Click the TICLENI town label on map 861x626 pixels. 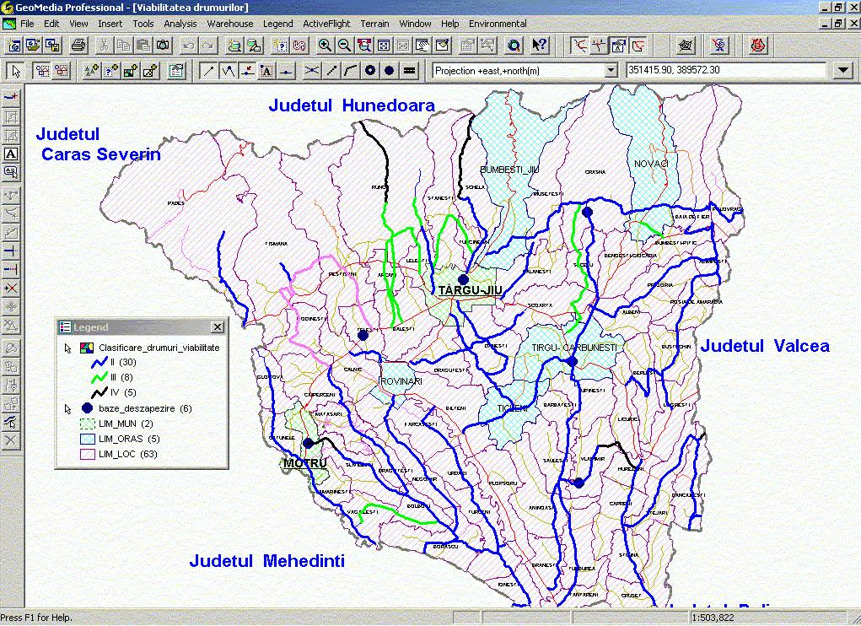(x=512, y=408)
